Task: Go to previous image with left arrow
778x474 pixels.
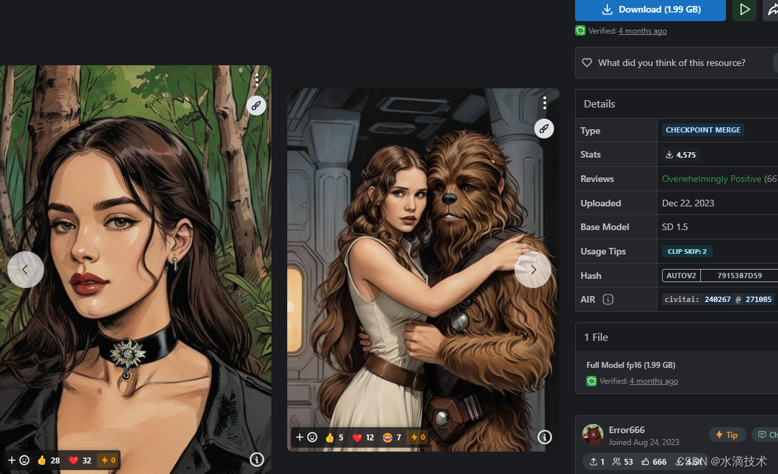Action: pos(25,270)
